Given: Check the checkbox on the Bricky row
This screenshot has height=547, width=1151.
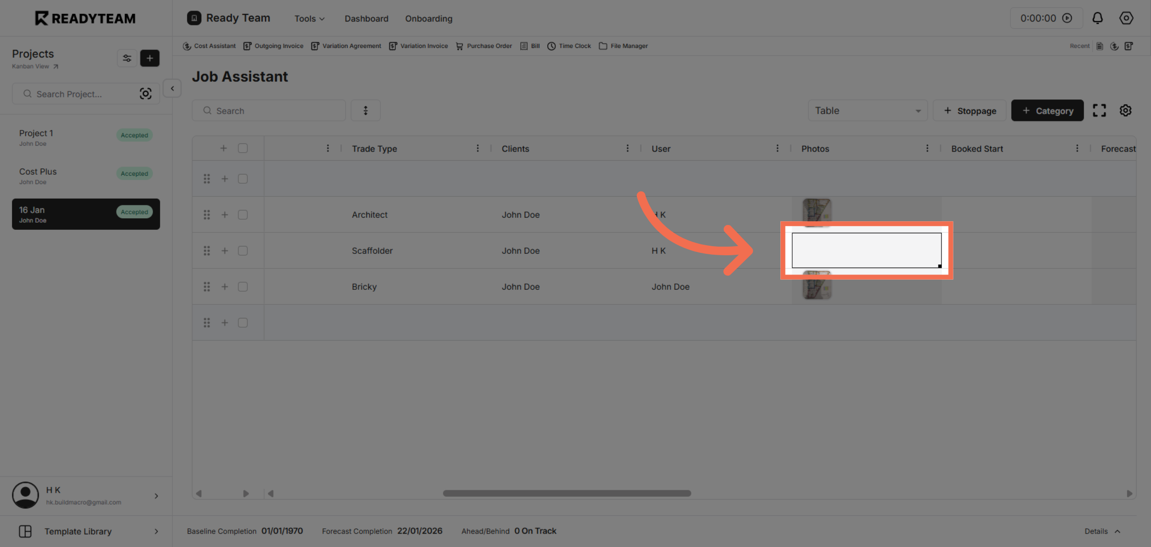Looking at the screenshot, I should pyautogui.click(x=243, y=286).
